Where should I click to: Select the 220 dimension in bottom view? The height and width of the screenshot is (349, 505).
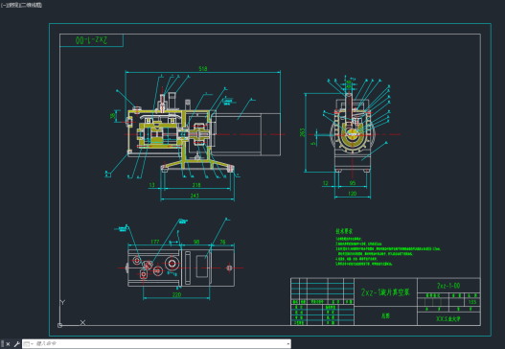(x=176, y=294)
